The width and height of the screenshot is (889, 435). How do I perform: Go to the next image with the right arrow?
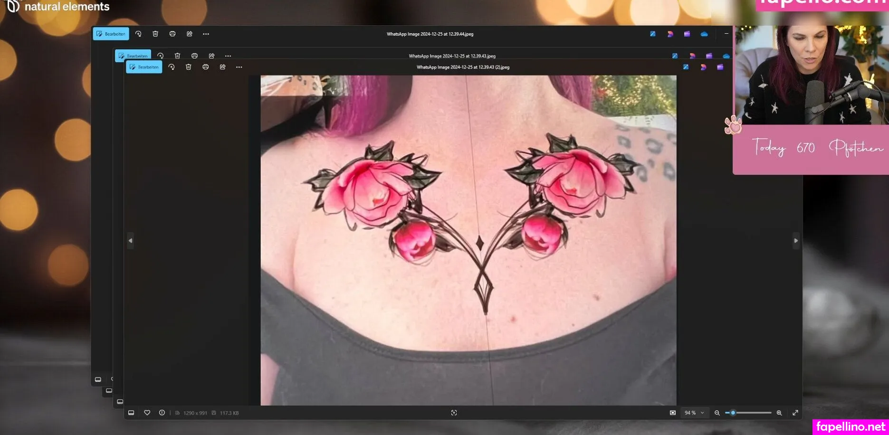796,241
